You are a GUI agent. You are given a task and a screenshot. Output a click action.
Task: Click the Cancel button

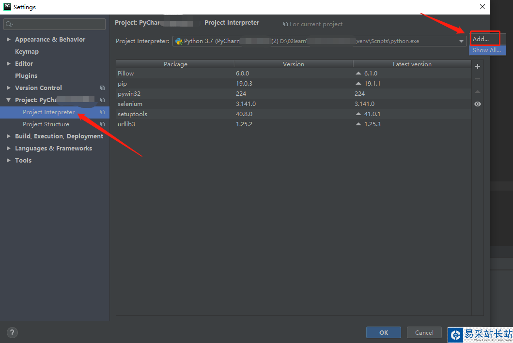pyautogui.click(x=424, y=332)
